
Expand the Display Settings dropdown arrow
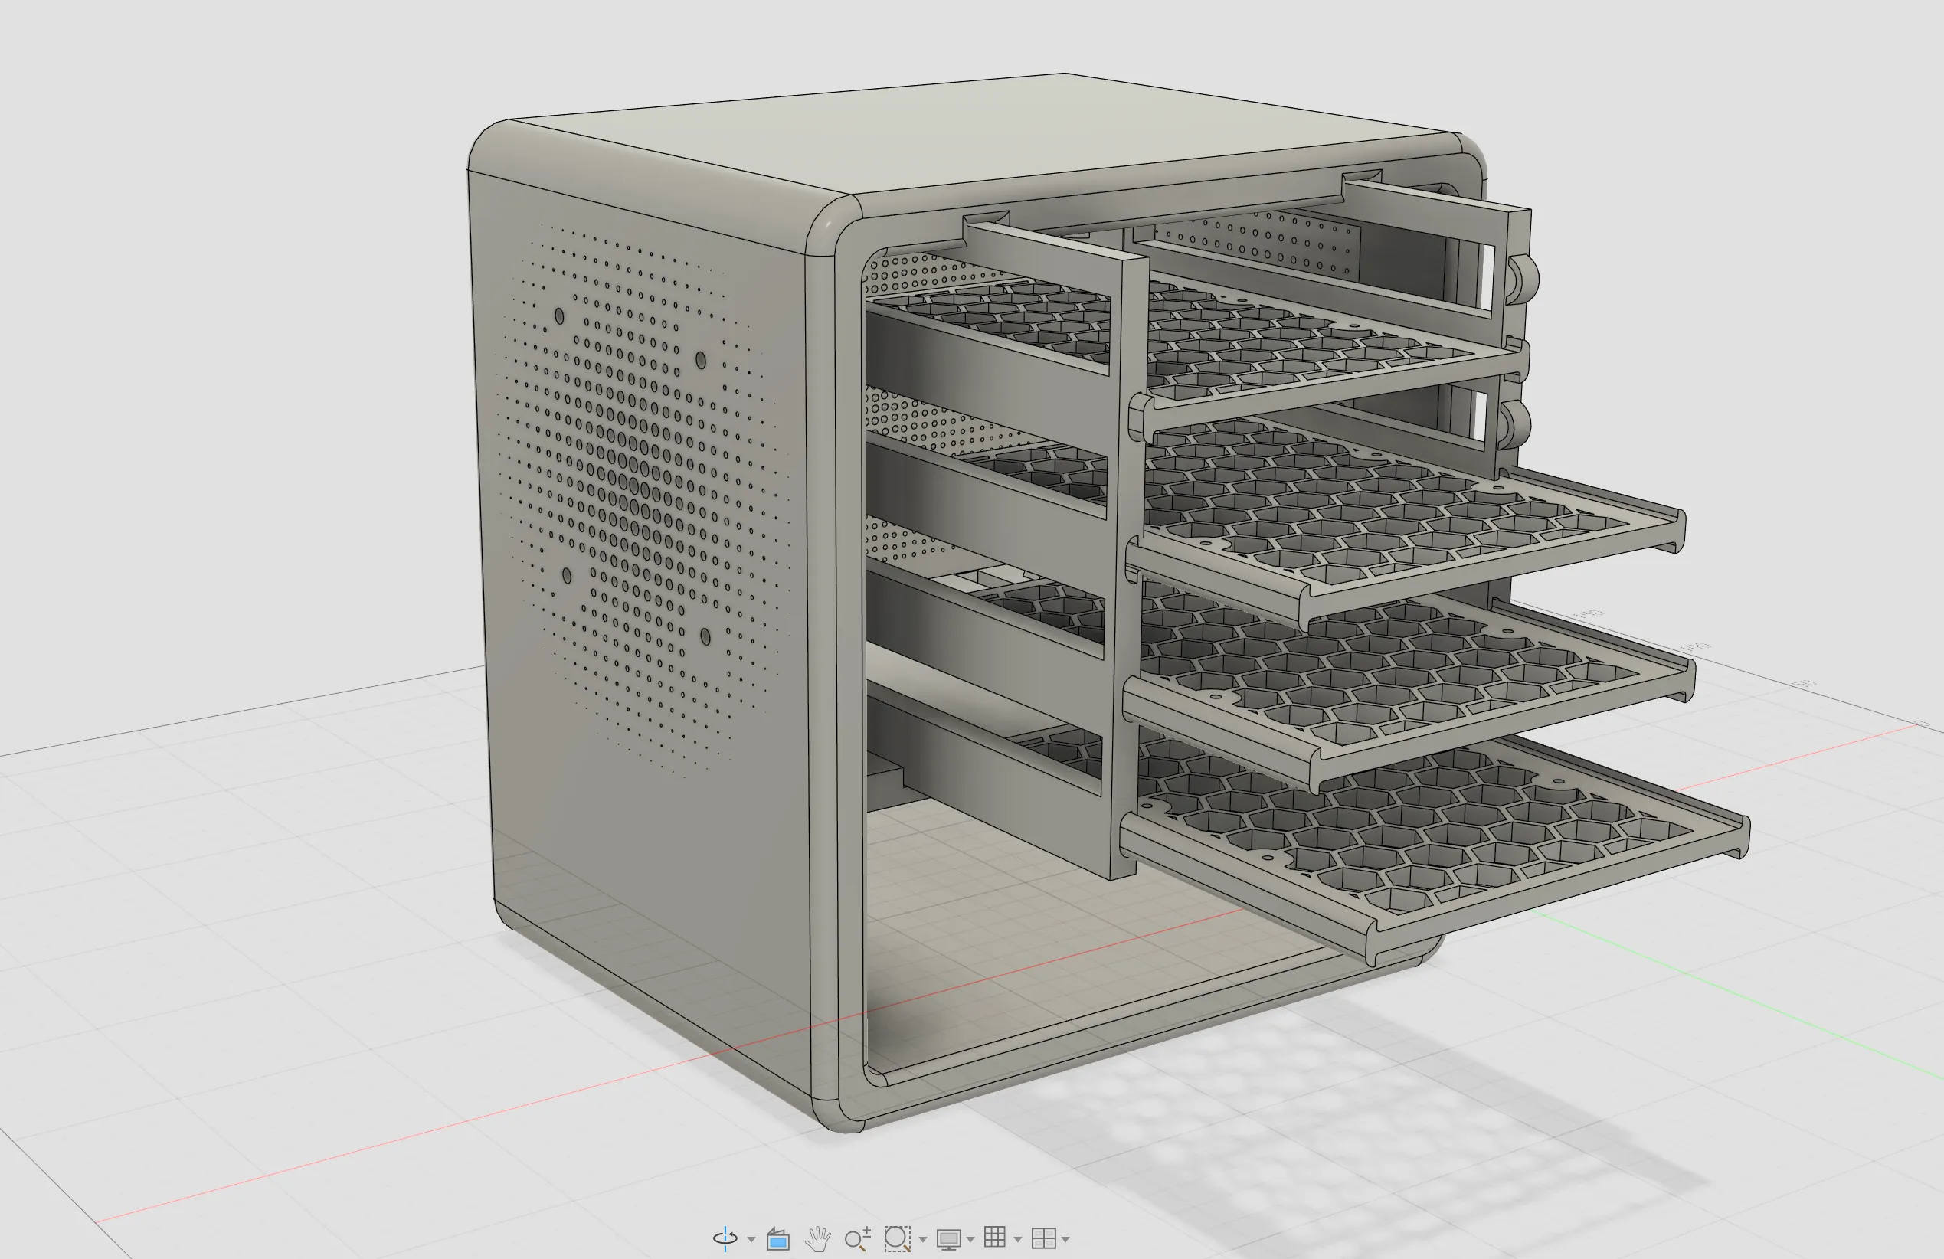970,1240
